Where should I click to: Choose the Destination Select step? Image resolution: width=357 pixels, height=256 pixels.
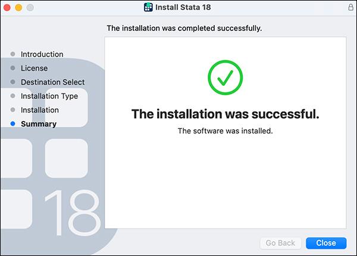[52, 82]
